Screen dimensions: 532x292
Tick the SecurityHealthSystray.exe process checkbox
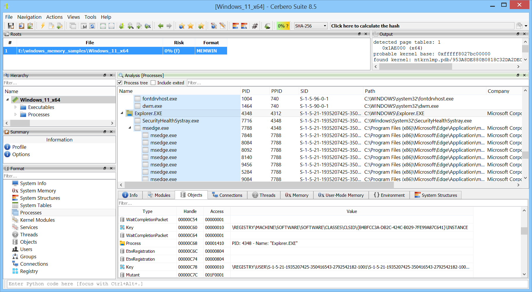[x=138, y=121]
